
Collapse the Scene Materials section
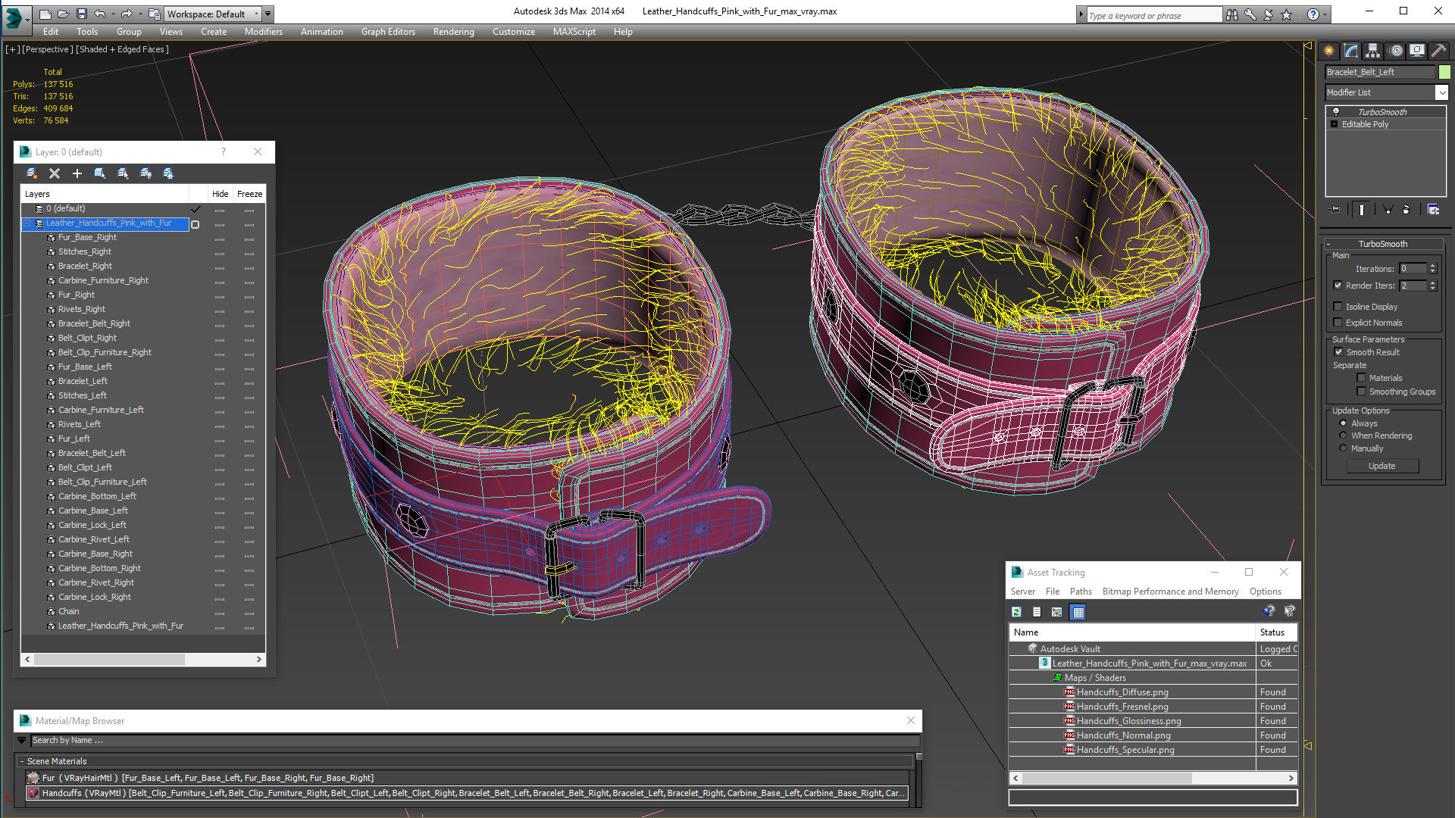click(x=22, y=761)
